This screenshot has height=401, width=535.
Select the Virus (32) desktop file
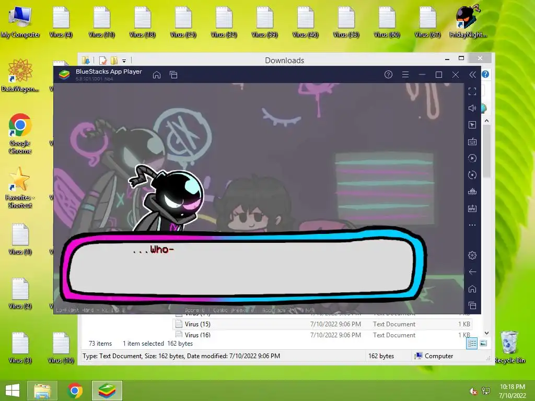click(224, 22)
